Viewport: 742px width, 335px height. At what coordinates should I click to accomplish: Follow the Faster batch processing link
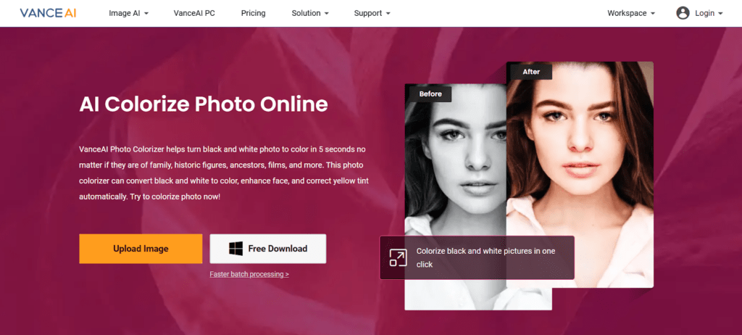[249, 274]
